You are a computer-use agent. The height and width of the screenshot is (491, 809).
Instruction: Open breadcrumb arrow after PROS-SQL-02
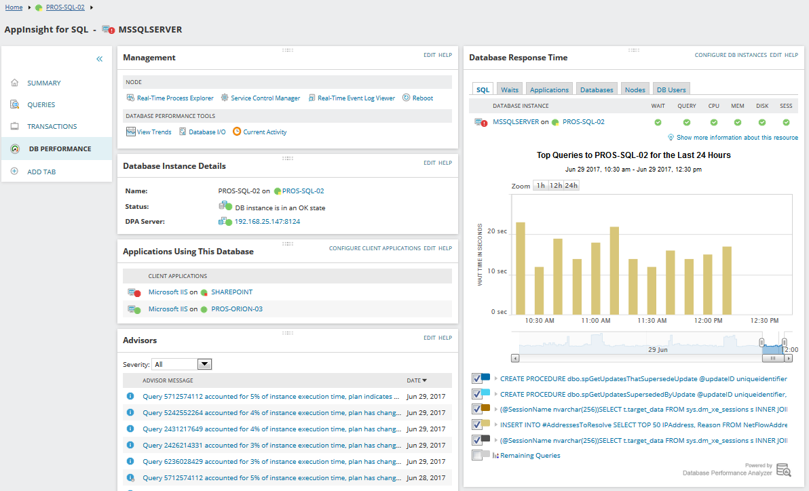click(92, 7)
